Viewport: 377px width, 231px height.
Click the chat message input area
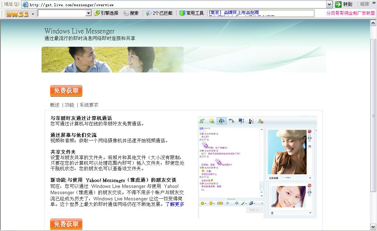point(222,212)
